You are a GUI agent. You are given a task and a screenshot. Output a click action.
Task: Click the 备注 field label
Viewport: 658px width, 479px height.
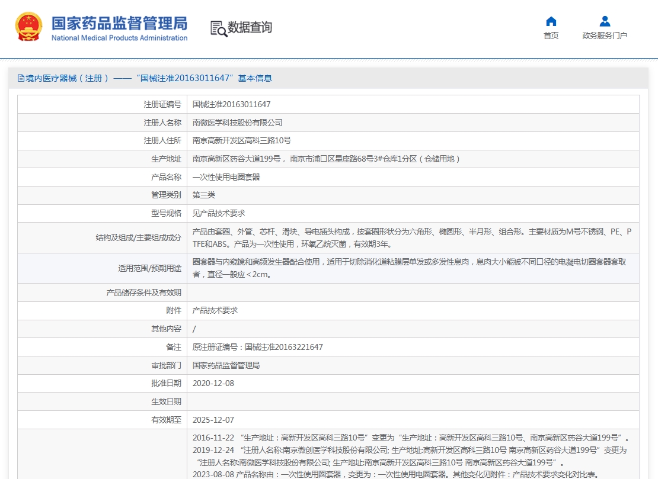pyautogui.click(x=174, y=347)
